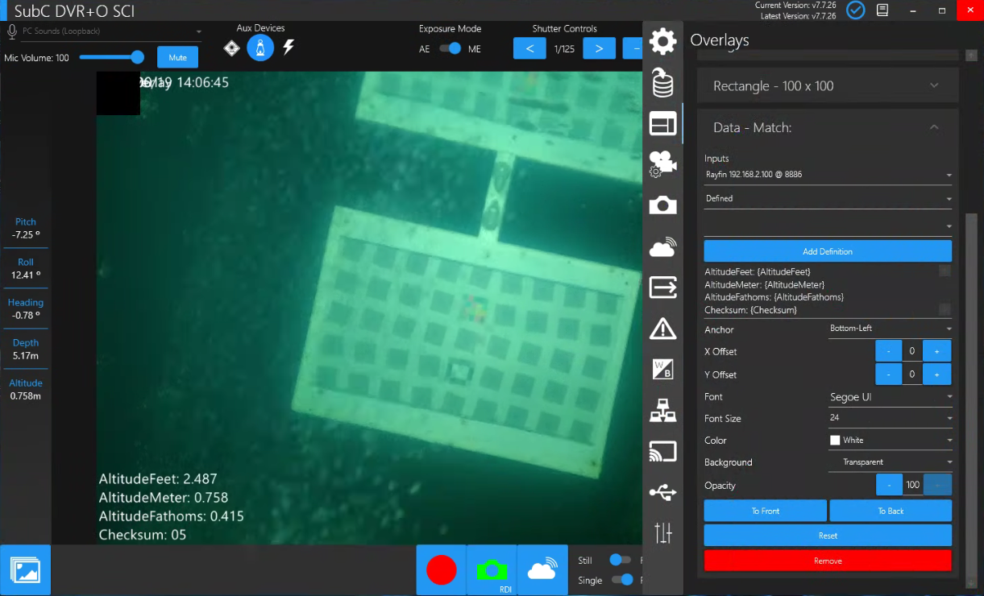Open the gear settings tab in sidebar
The width and height of the screenshot is (984, 596).
(x=662, y=40)
